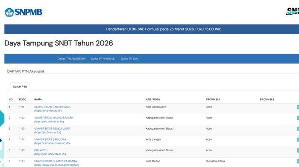Image resolution: width=299 pixels, height=167 pixels.
Task: Click pmb.unimal.ac.id URL text
Action: coord(49,122)
